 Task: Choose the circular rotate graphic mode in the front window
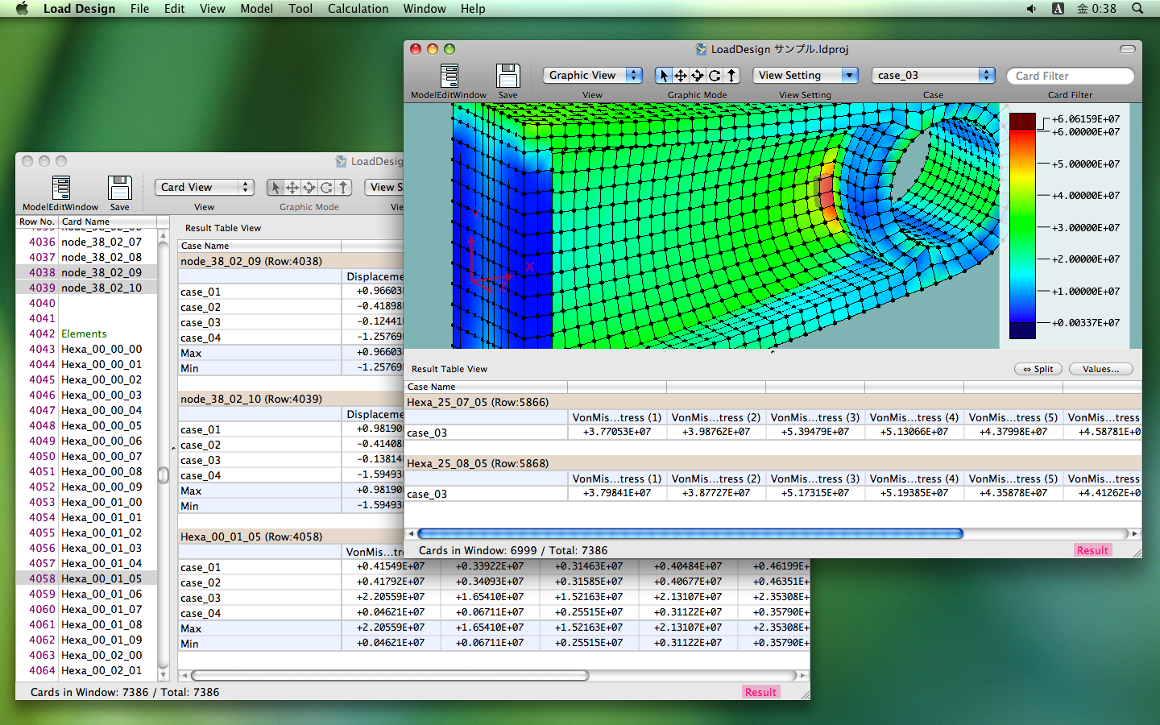[x=715, y=75]
